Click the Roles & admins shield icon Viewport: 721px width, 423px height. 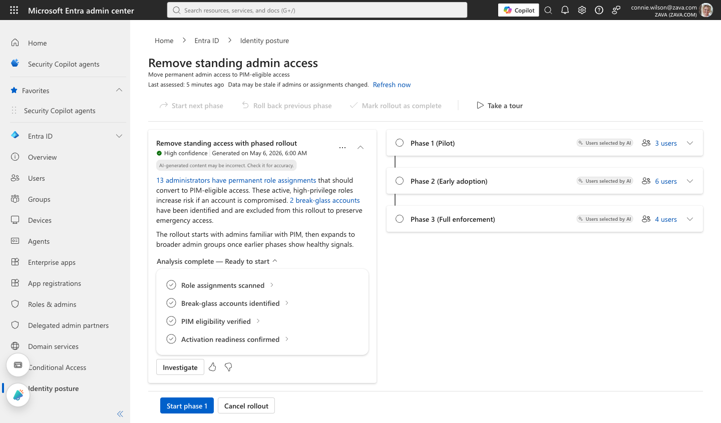click(x=15, y=304)
